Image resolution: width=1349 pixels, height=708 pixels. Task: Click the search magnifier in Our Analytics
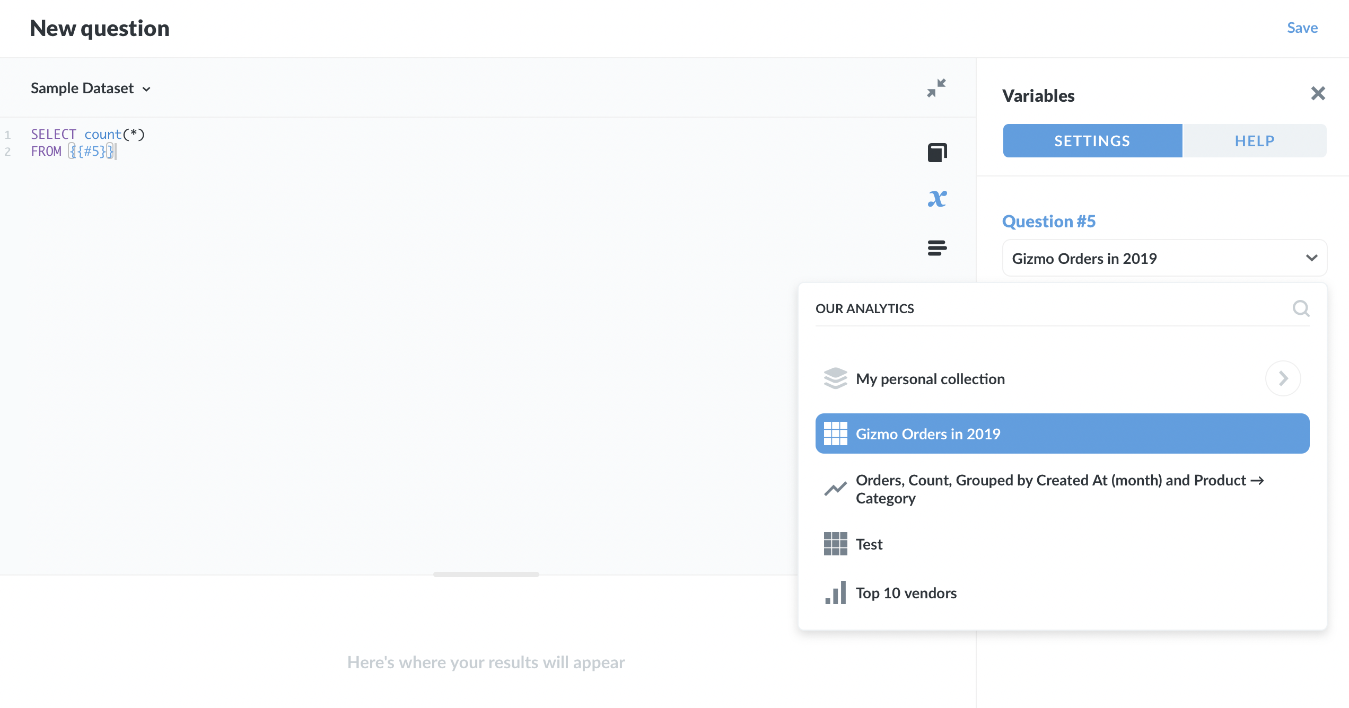(x=1300, y=308)
